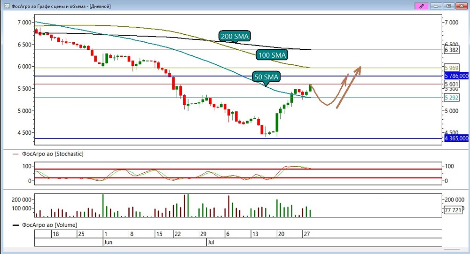
Task: Click the tall green candle near July 20
Action: [277, 123]
